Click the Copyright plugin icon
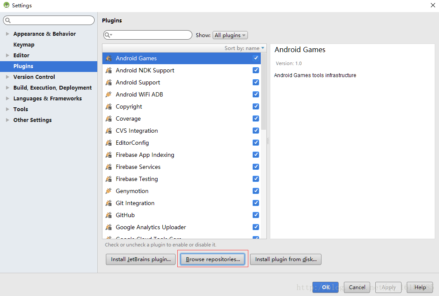This screenshot has height=296, width=439. pyautogui.click(x=108, y=106)
